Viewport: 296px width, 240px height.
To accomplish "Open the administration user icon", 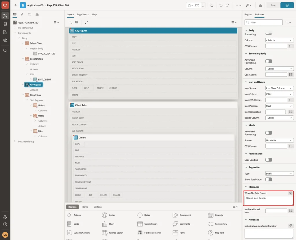I will pyautogui.click(x=5, y=217).
